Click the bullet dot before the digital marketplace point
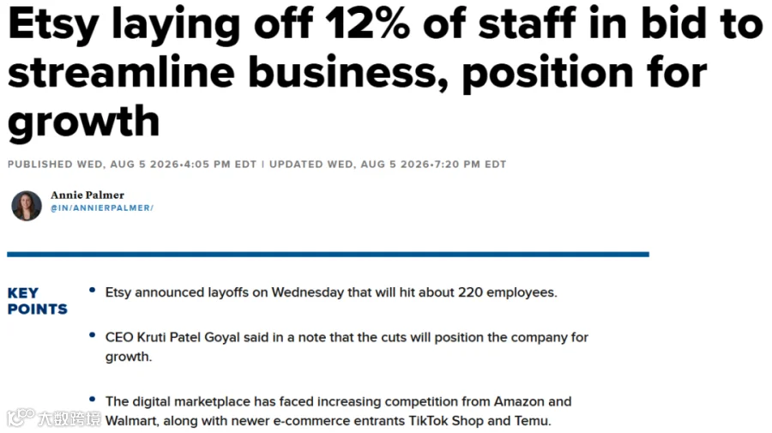 (92, 399)
